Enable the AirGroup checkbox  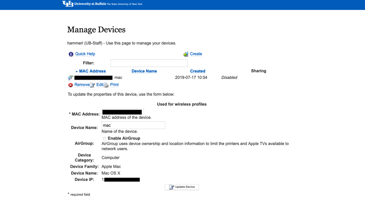coord(104,138)
